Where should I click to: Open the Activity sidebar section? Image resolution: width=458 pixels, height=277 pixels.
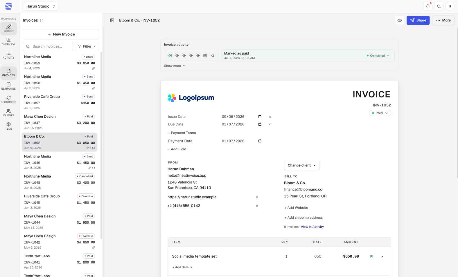pyautogui.click(x=8, y=55)
